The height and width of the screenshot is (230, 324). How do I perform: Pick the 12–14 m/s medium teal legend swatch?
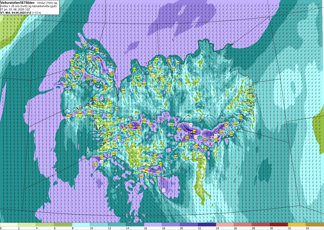coord(117,224)
